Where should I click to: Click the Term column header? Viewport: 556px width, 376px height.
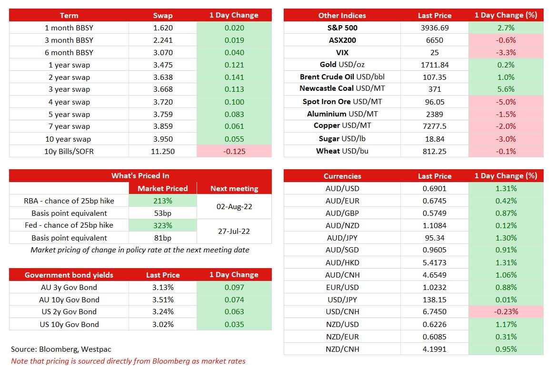[69, 15]
